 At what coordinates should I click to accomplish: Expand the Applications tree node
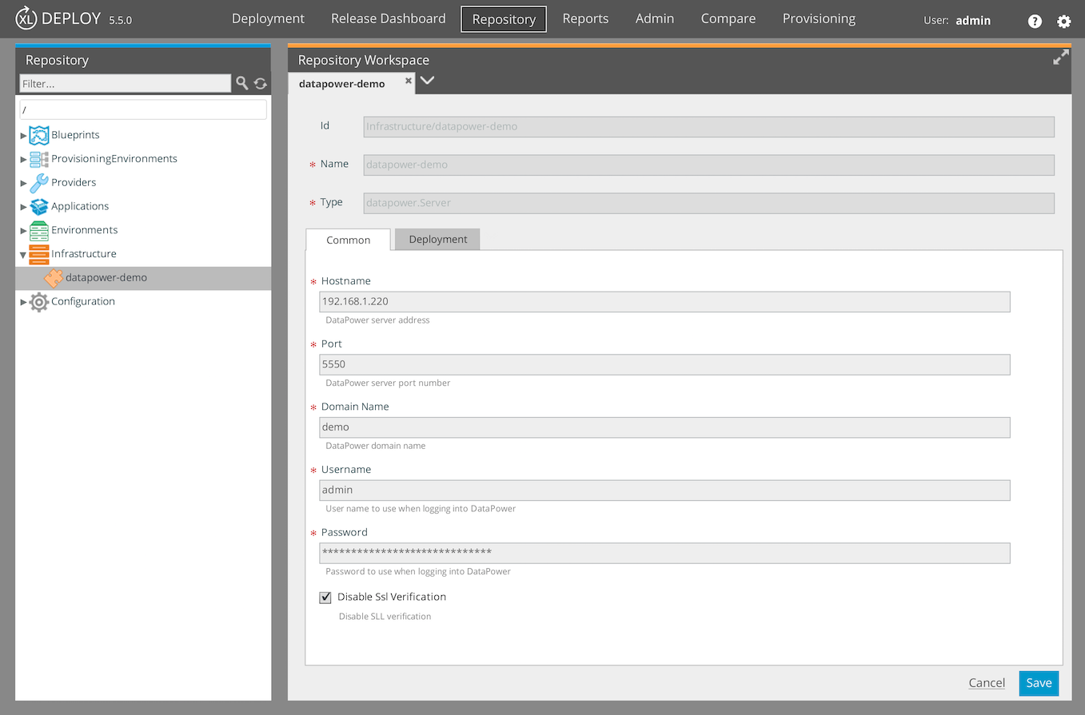(x=24, y=207)
